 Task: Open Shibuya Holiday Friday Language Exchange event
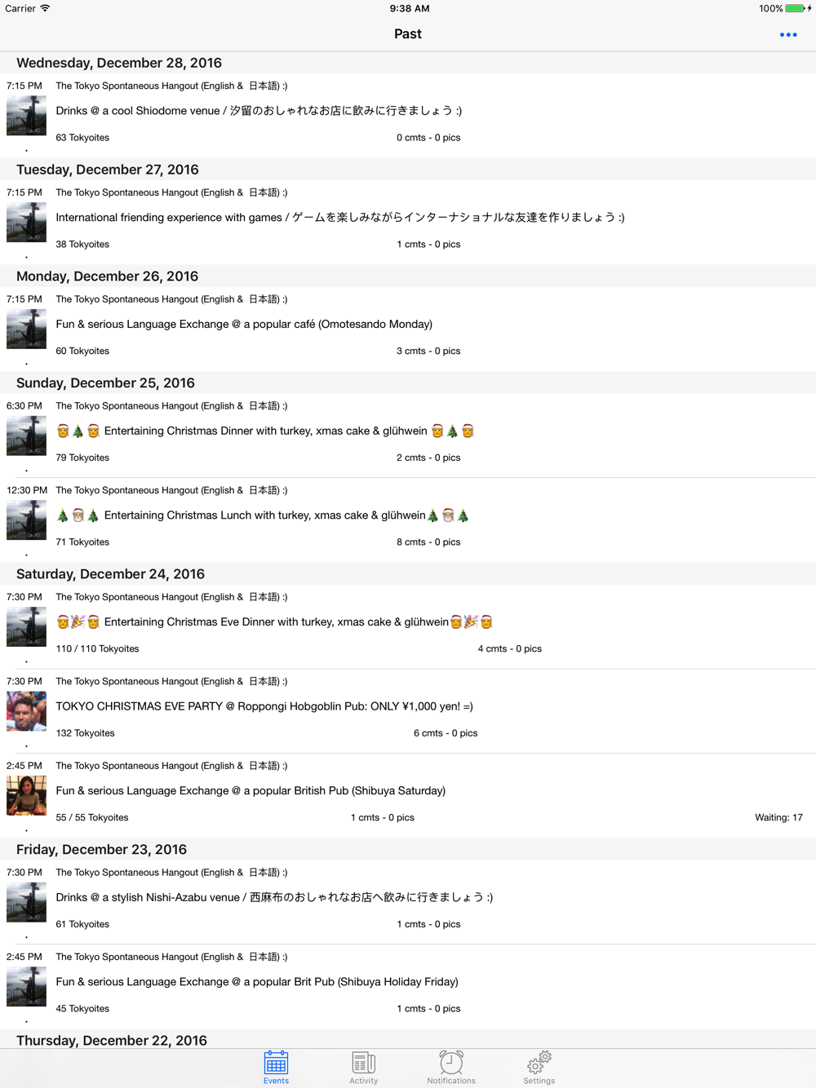click(408, 987)
